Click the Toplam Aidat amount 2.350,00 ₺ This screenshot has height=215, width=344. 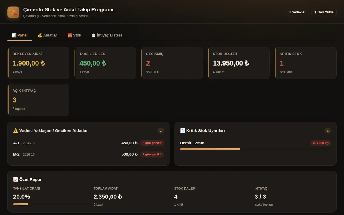[x=108, y=197]
